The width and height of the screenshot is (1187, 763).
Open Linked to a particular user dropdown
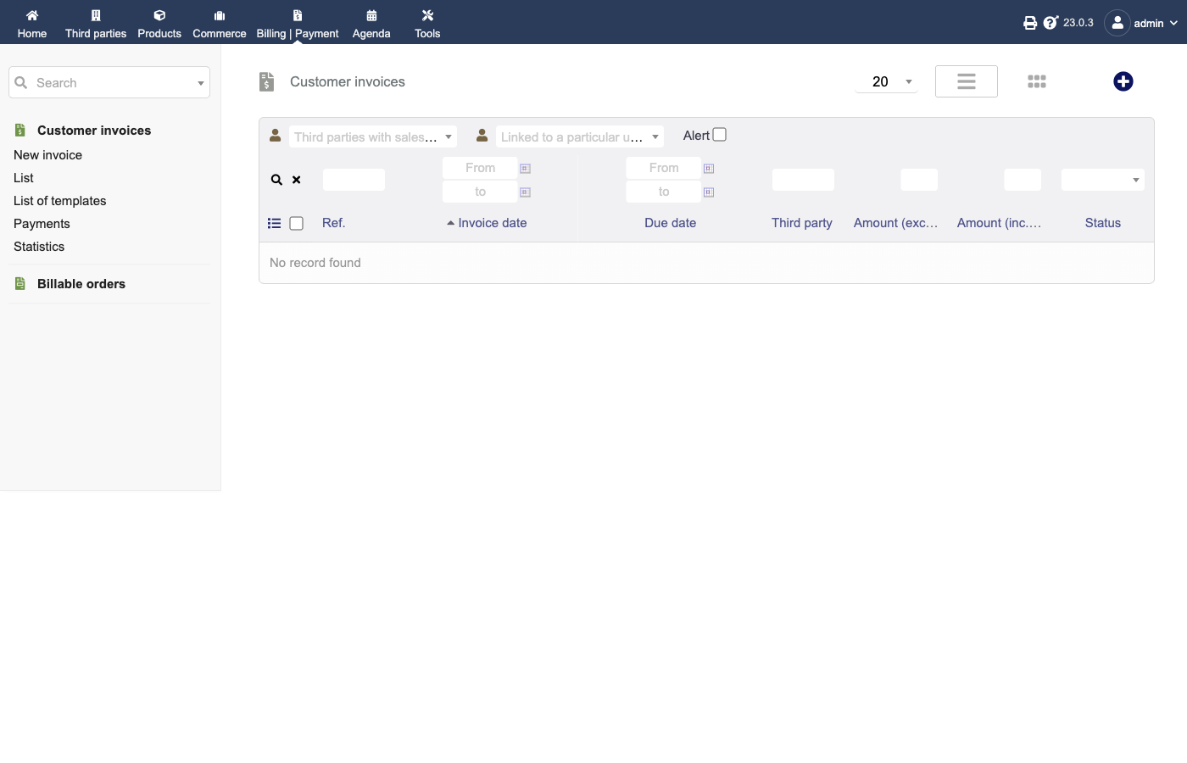pos(580,136)
